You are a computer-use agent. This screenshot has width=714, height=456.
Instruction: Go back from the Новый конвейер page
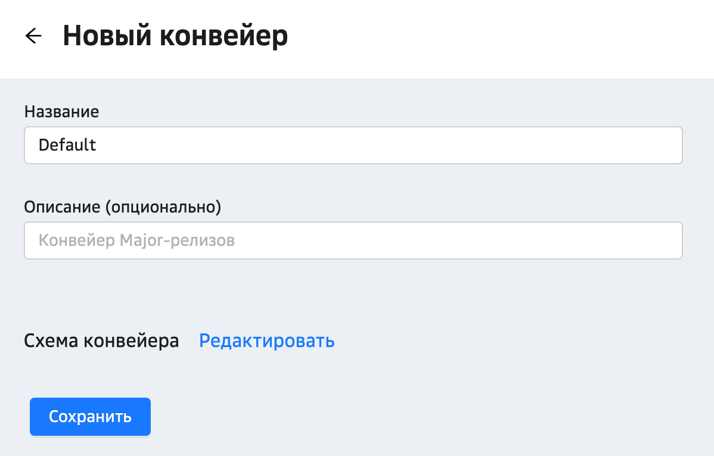point(33,36)
